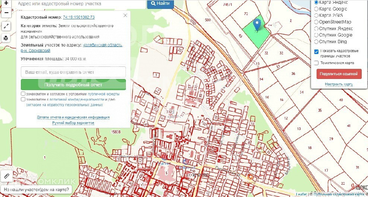Image resolution: width=368 pixels, height=197 pixels.
Task: Click the blue location pin marker
Action: click(x=257, y=25)
